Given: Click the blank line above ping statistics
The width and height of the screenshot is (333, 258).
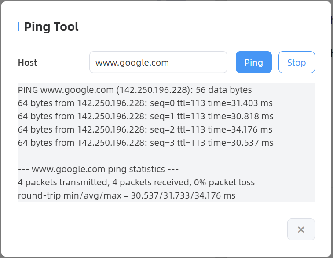Looking at the screenshot, I should point(166,156).
